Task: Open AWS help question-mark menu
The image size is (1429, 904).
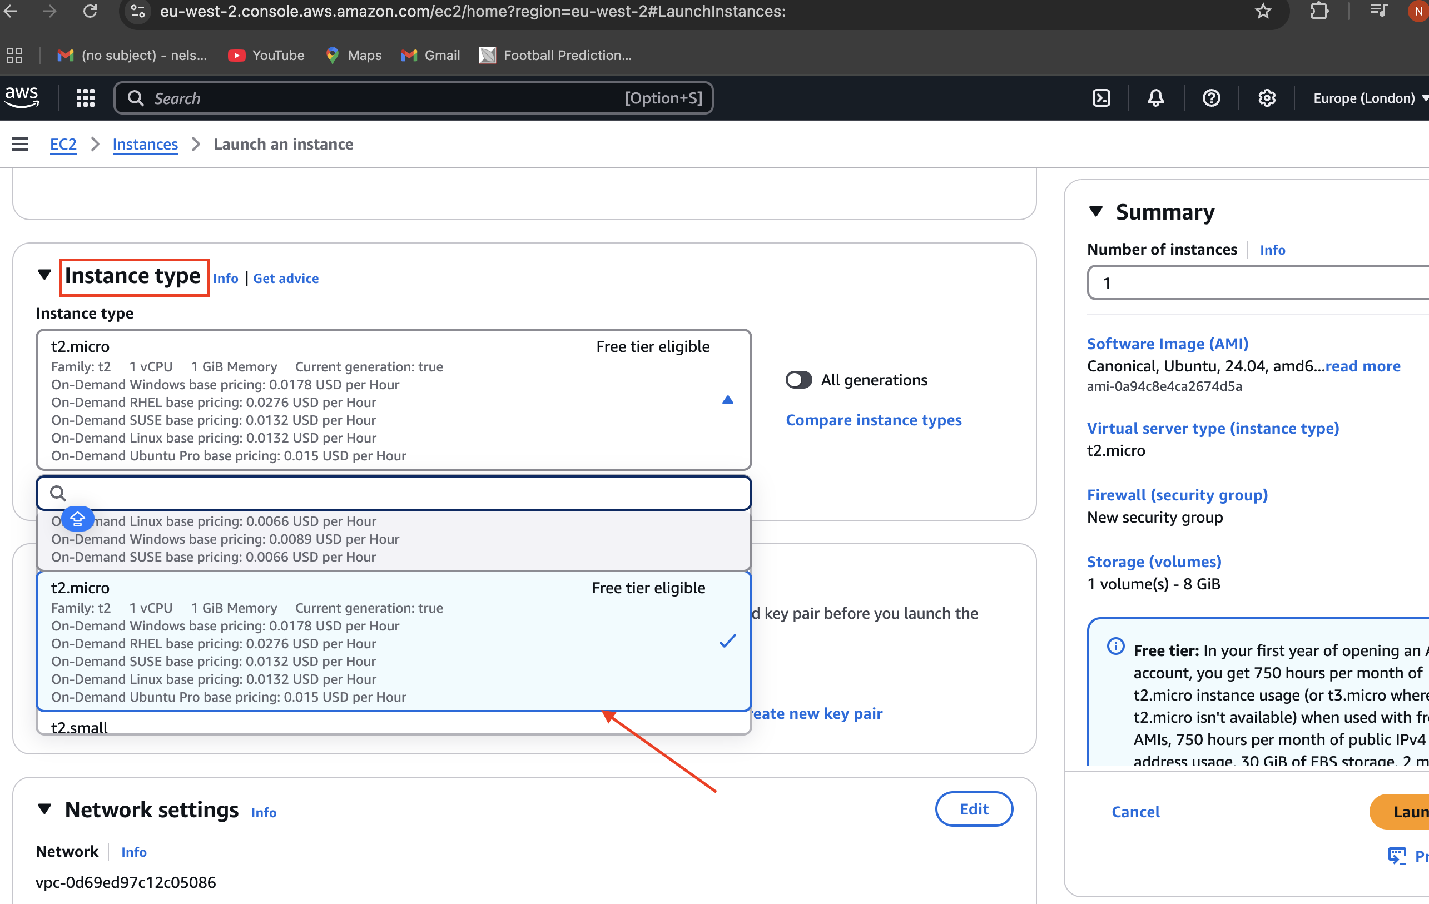Action: click(1210, 98)
